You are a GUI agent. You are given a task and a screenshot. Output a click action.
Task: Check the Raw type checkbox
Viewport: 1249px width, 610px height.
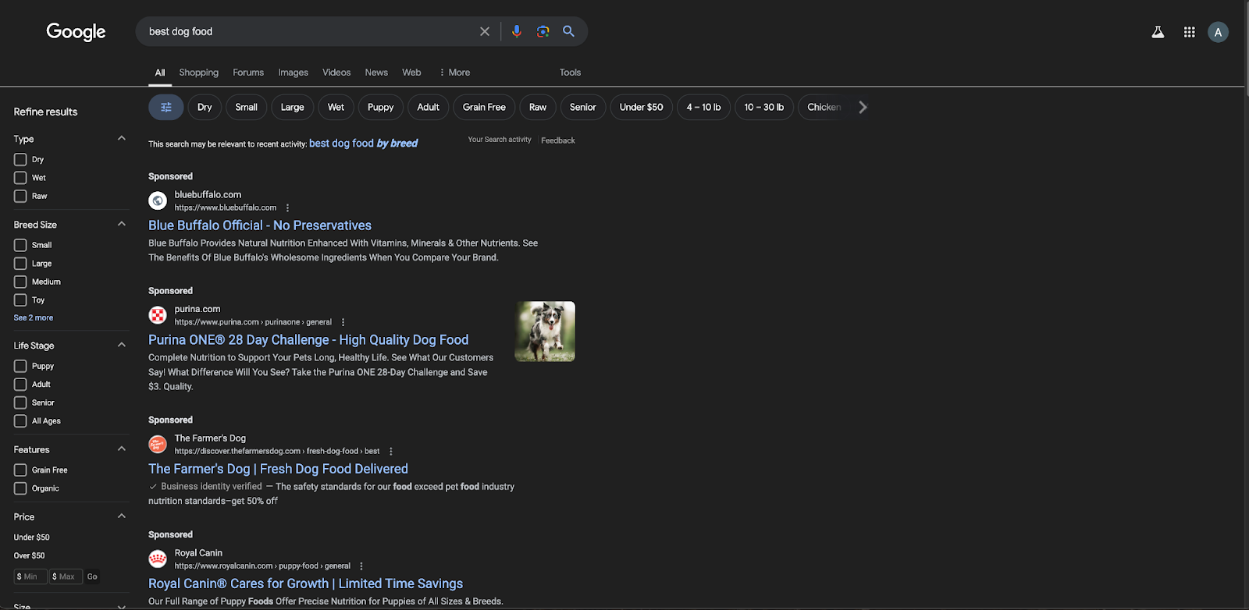tap(20, 196)
